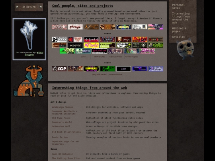This screenshot has height=161, width=215.
Task: Click the 'Games' subheading
Action: (54, 149)
